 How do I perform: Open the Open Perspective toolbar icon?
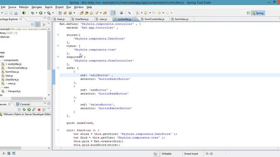[248, 13]
